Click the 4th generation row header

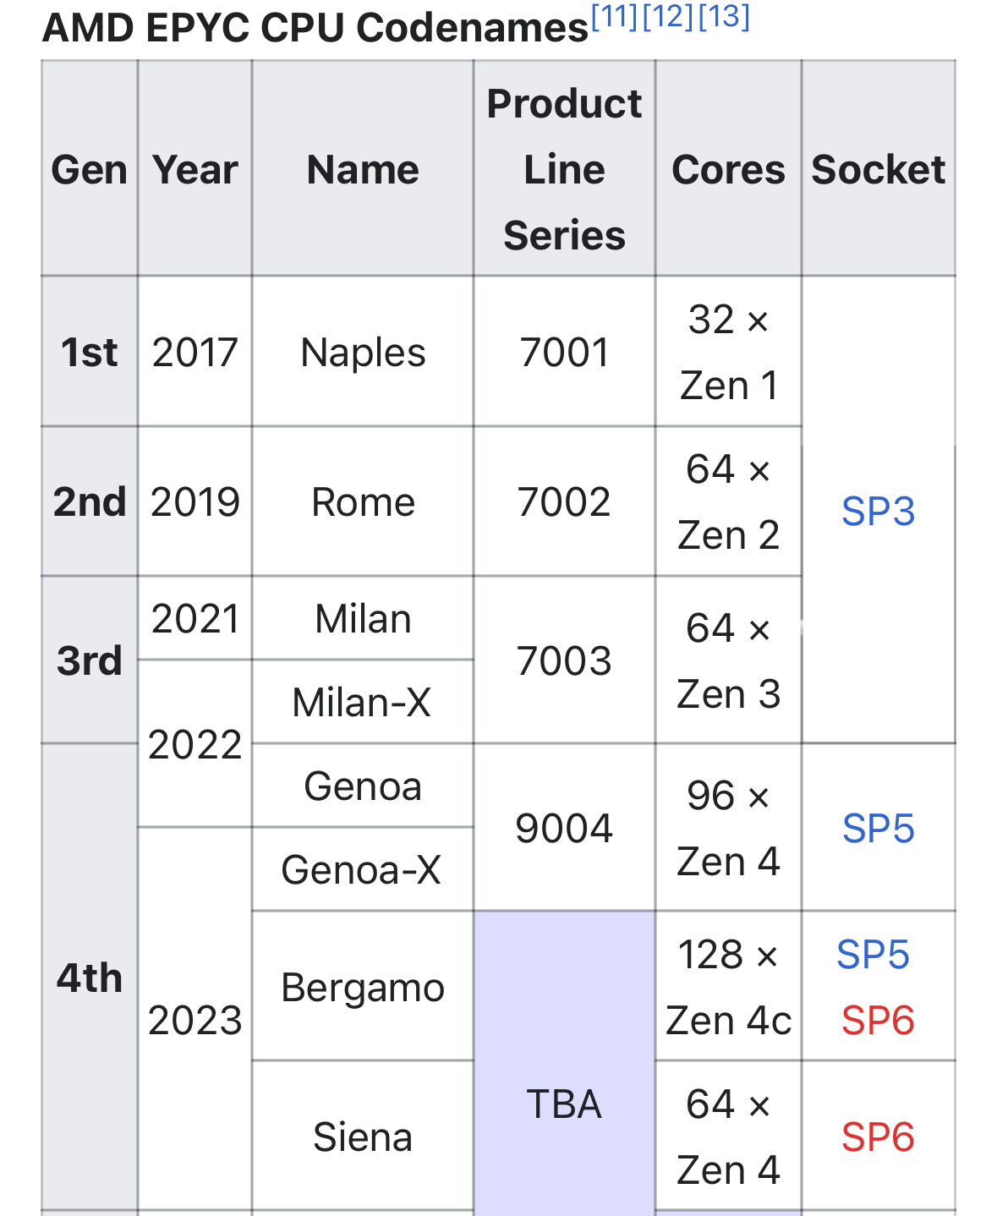90,978
